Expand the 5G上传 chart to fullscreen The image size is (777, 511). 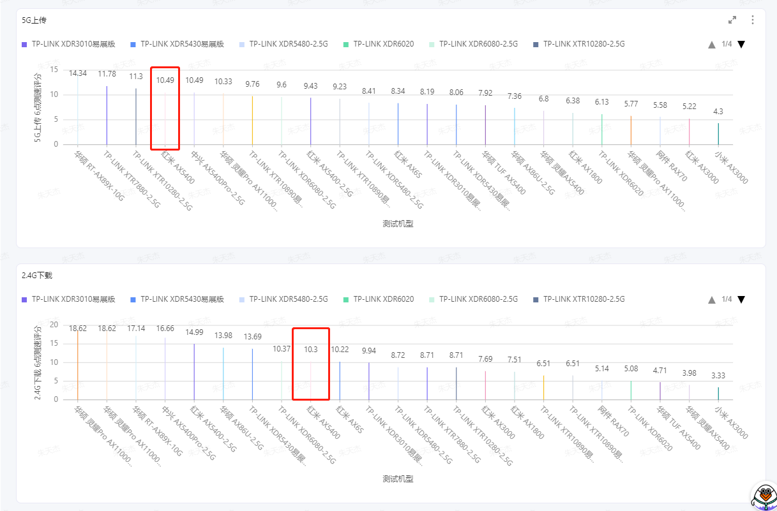click(732, 20)
